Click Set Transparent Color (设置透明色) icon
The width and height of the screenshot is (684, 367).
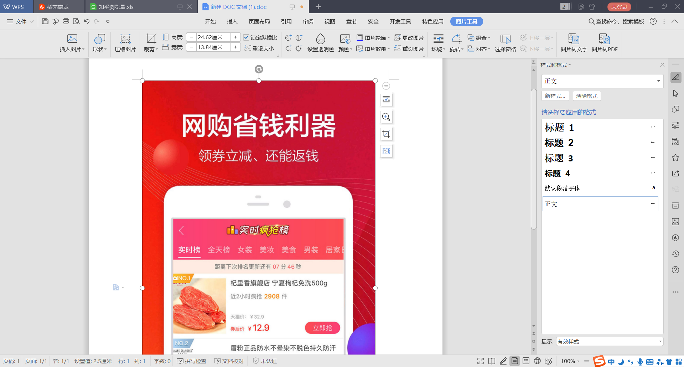tap(321, 38)
